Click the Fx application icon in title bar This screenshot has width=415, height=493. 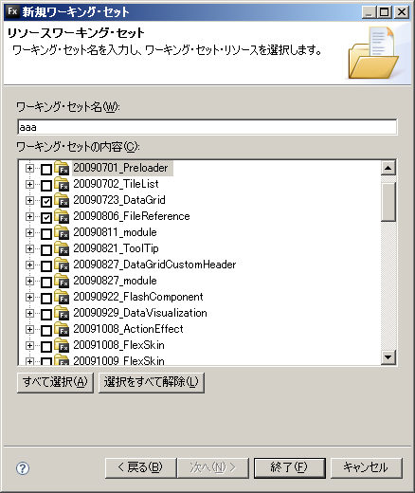pyautogui.click(x=12, y=12)
